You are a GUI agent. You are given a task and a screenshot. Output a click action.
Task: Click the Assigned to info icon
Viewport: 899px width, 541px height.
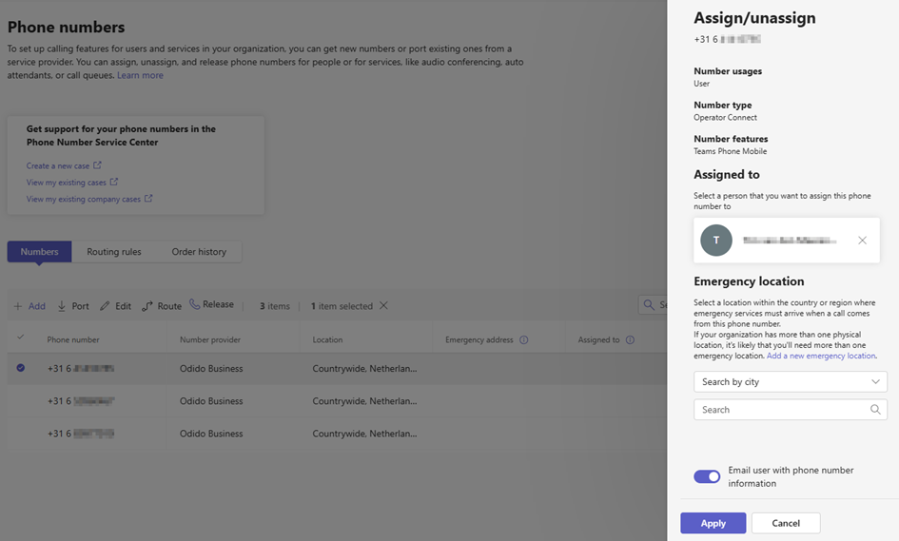coord(630,339)
